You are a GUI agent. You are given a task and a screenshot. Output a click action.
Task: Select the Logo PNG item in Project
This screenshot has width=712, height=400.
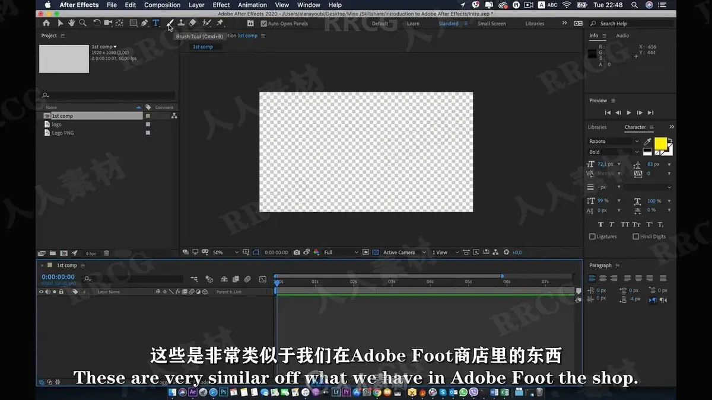62,133
